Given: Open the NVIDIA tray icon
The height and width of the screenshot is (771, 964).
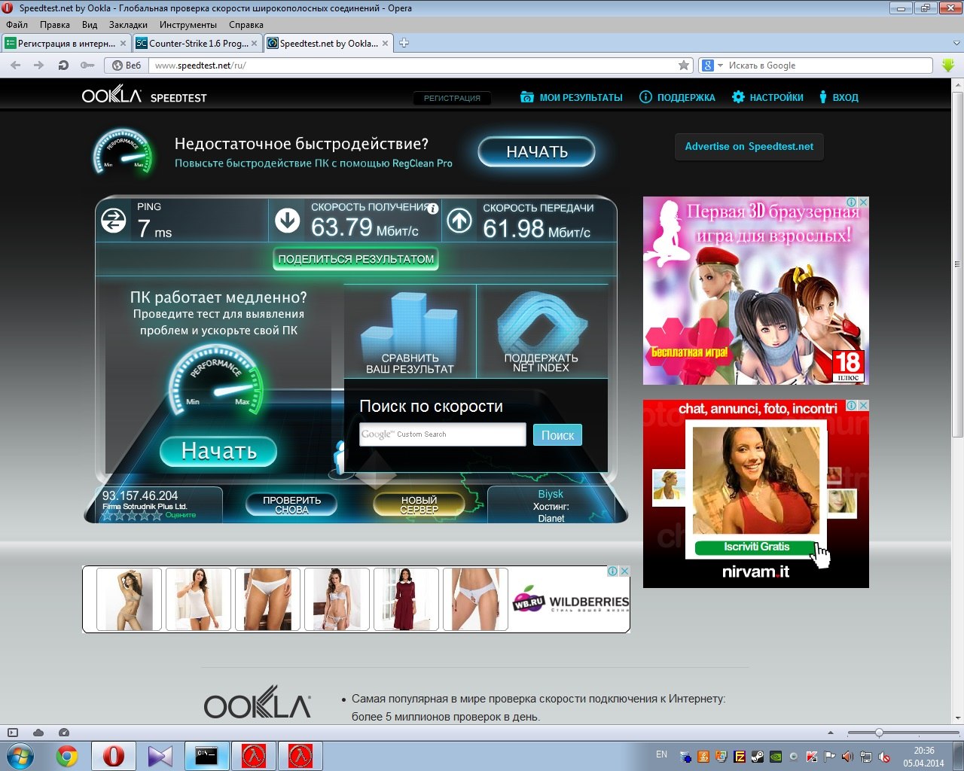Looking at the screenshot, I should coord(776,757).
